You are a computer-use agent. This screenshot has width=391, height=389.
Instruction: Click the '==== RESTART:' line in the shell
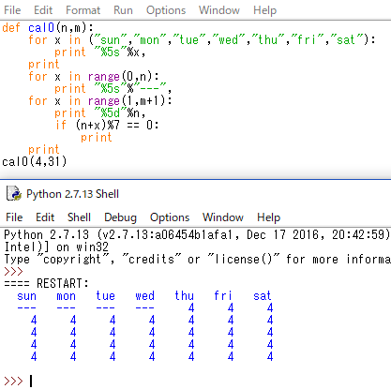tap(46, 283)
